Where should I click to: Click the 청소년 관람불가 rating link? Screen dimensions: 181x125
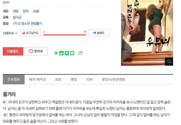[32, 24]
